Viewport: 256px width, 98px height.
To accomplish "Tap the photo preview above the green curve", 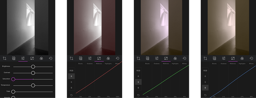I will tap(162, 28).
